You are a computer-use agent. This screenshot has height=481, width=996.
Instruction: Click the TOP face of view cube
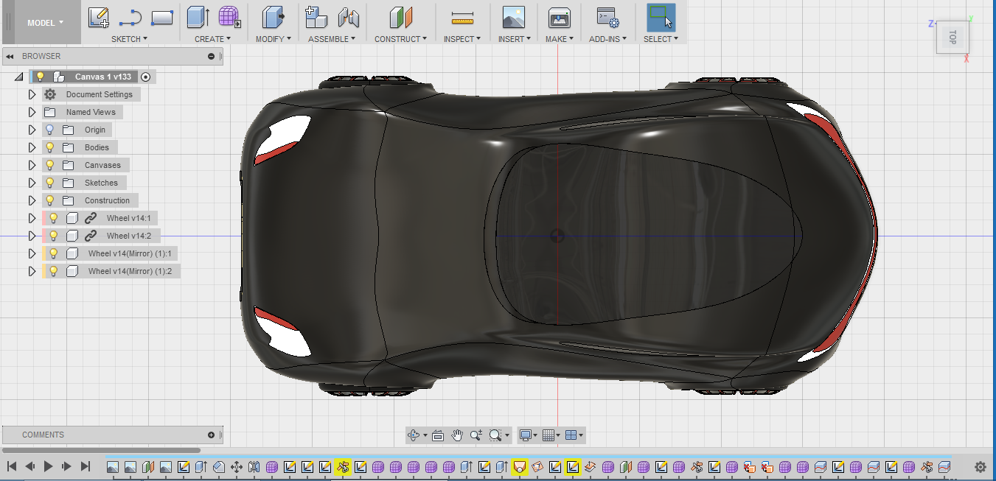[x=953, y=37]
